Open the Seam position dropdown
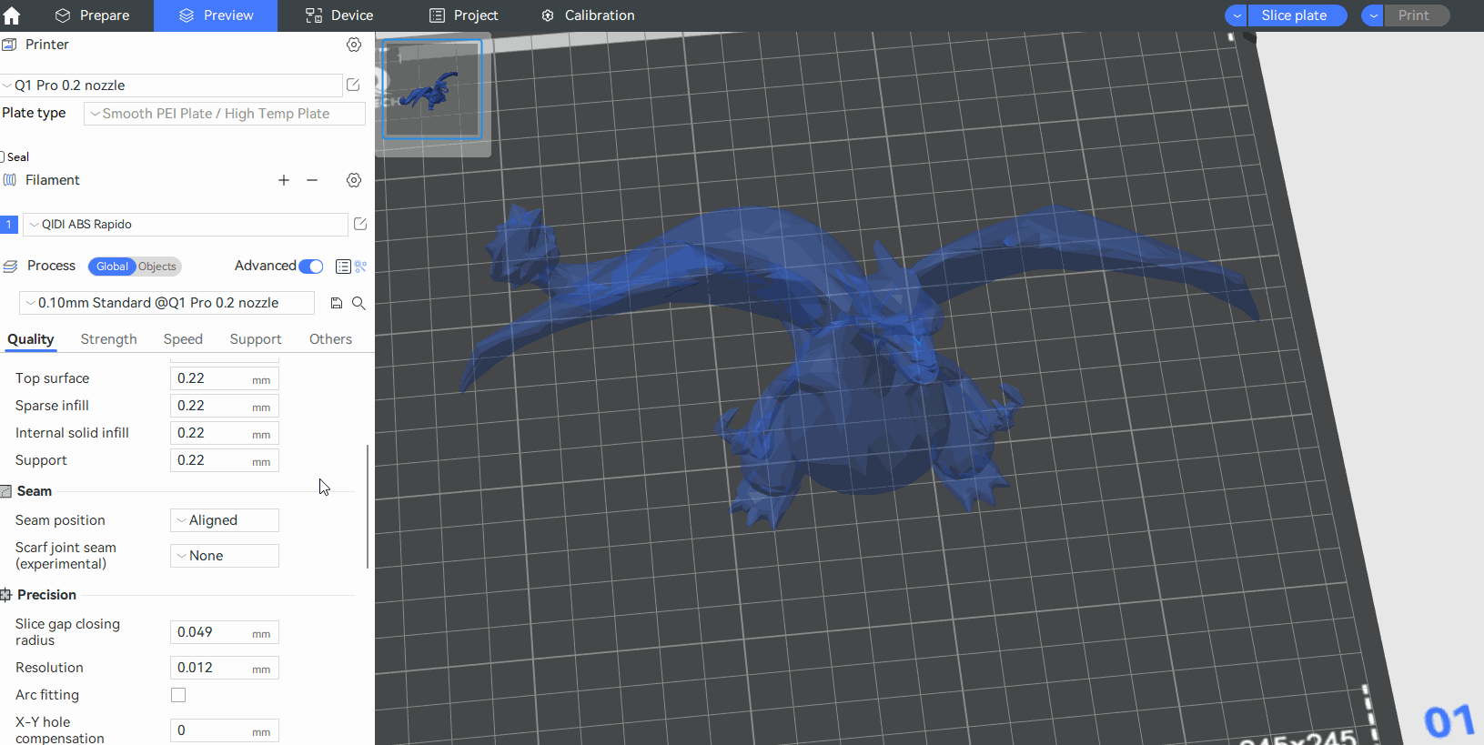This screenshot has width=1484, height=745. 225,520
